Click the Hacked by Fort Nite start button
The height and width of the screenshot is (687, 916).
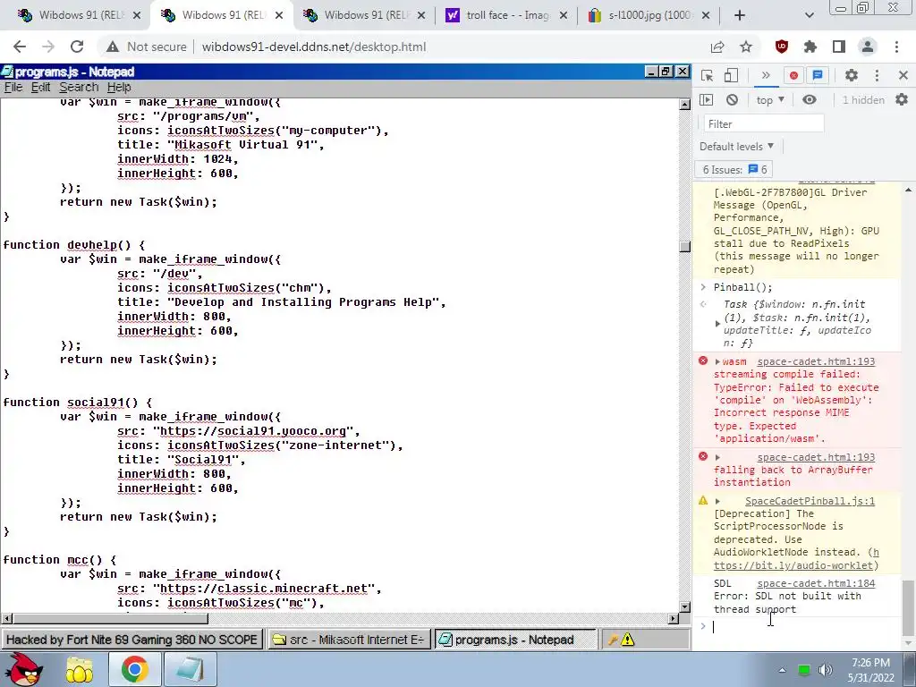pyautogui.click(x=131, y=640)
